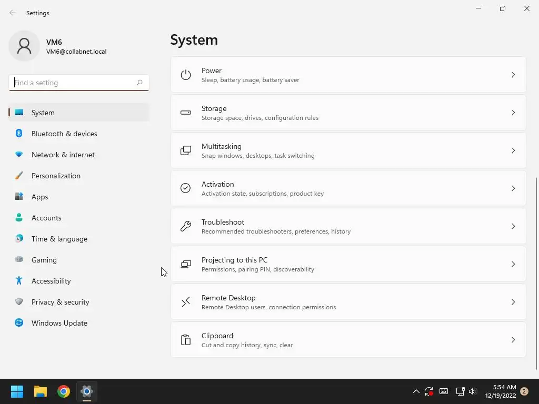Click the Troubleshoot wrench icon

coord(186,226)
